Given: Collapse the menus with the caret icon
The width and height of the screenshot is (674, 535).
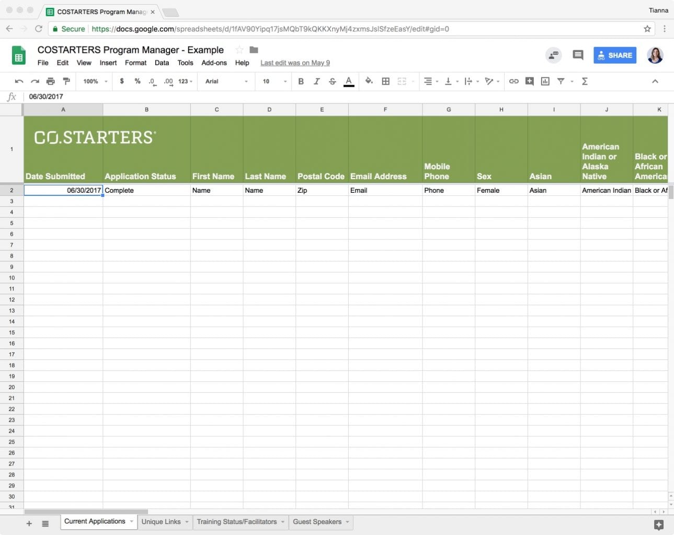Looking at the screenshot, I should click(x=655, y=82).
